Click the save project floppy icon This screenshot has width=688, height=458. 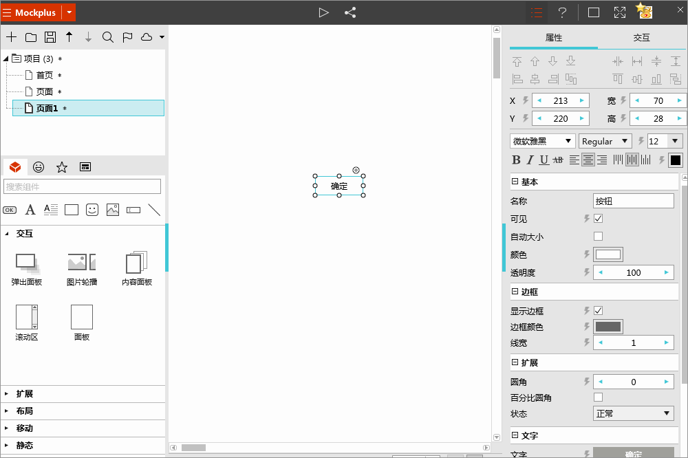click(50, 37)
